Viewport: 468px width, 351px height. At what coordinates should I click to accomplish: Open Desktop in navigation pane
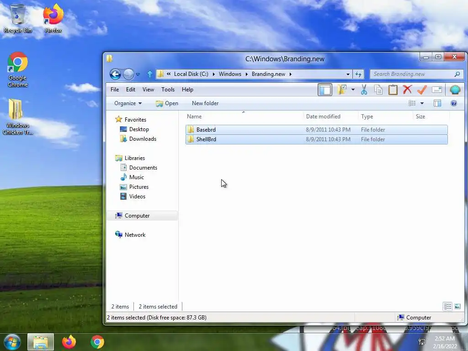(134, 129)
